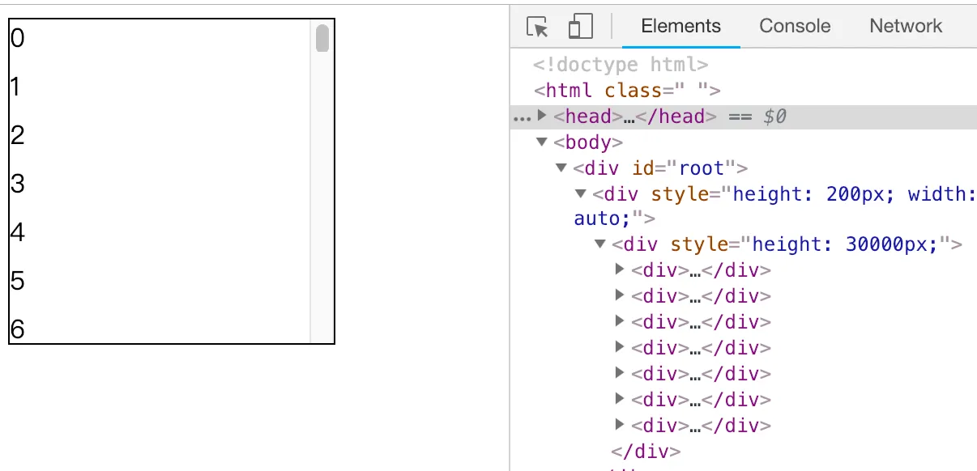The height and width of the screenshot is (471, 977).
Task: Click list item 1 in the box
Action: (x=15, y=87)
